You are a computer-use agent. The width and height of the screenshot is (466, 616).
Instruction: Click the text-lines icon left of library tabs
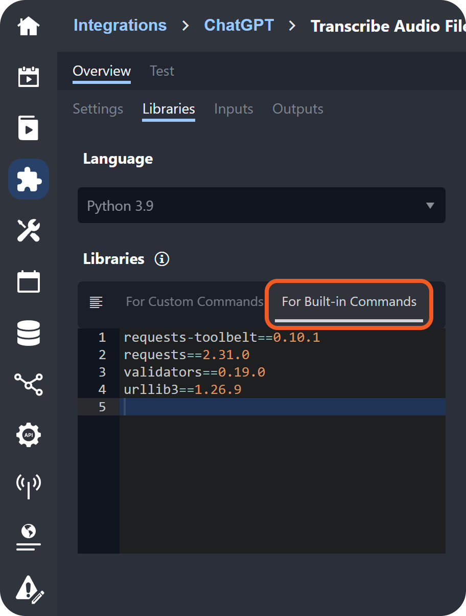pyautogui.click(x=96, y=302)
